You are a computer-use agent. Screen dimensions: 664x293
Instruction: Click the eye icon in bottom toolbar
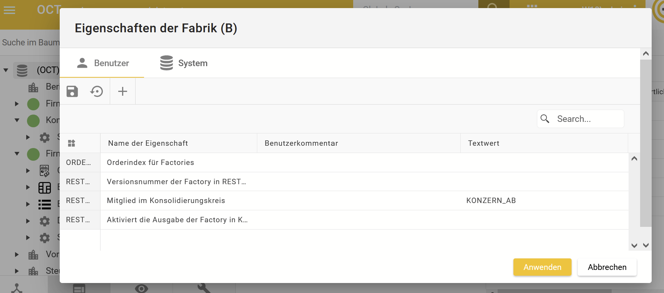tap(141, 288)
